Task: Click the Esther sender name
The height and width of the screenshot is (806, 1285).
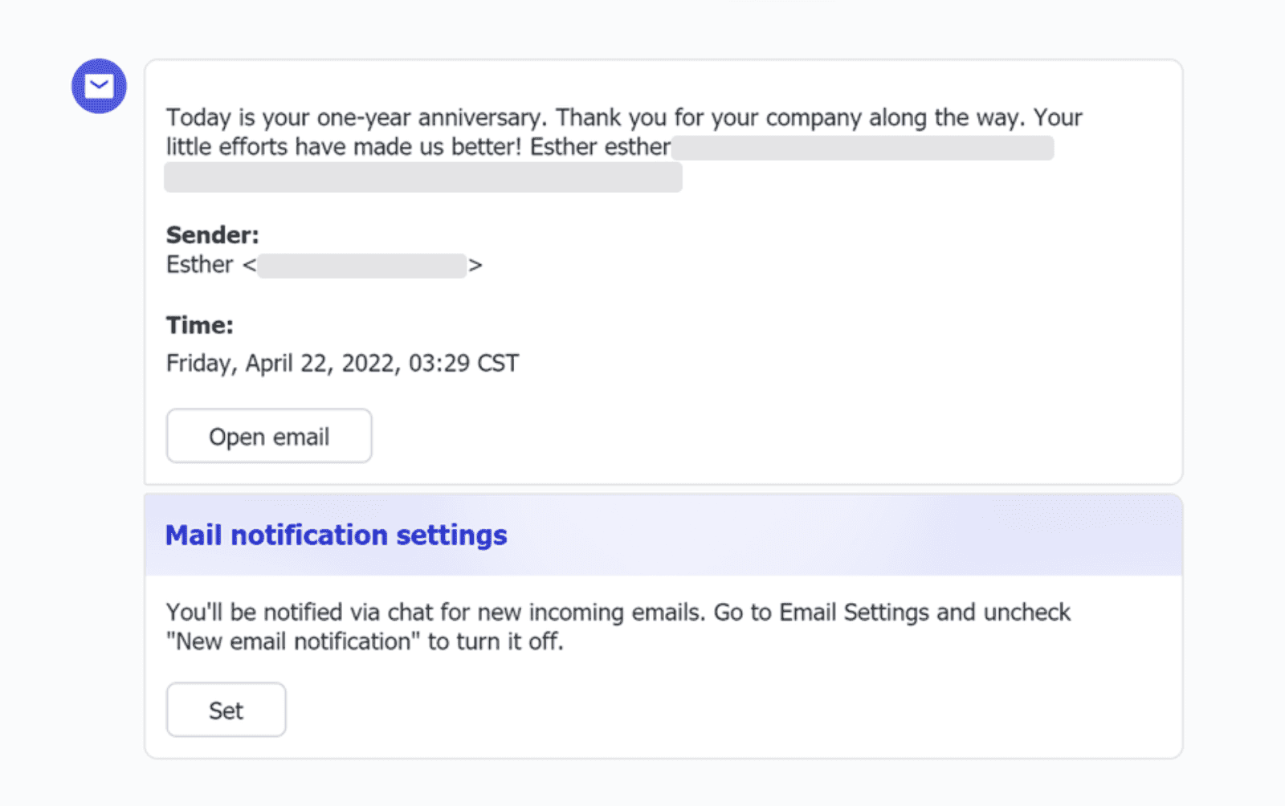Action: click(198, 264)
